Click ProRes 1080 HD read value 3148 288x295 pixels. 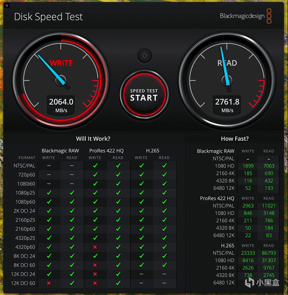click(x=269, y=213)
